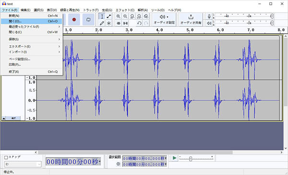Click Fit Project to Width zoom icon
Screen dimensions: 288x175
[139, 16]
